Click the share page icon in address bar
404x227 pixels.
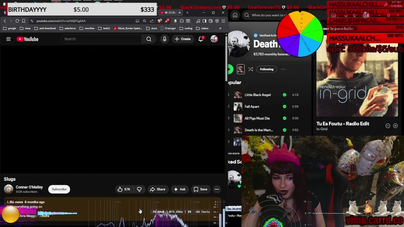click(152, 21)
